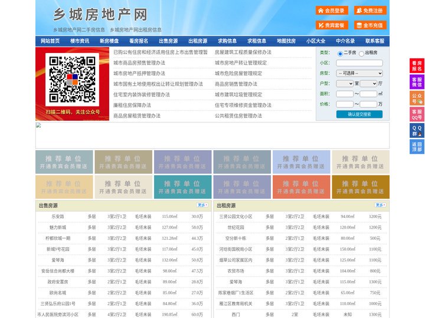The height and width of the screenshot is (318, 425).
Task: Open the 三贤公园文化小区 rental listing
Action: pos(236,217)
